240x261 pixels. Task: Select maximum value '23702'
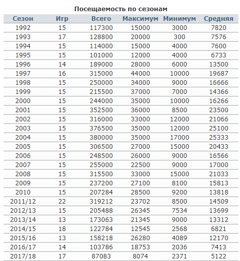tap(140, 202)
